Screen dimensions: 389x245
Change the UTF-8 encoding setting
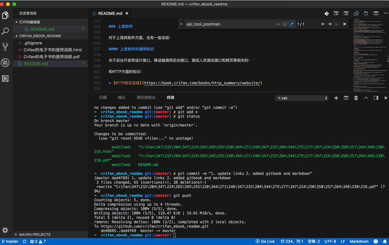(x=330, y=242)
